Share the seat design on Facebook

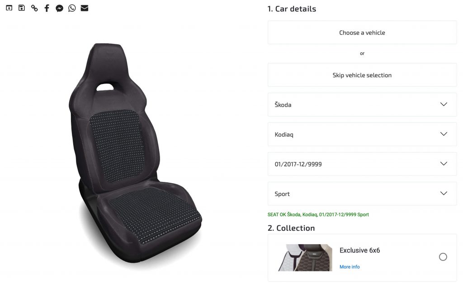[x=47, y=8]
